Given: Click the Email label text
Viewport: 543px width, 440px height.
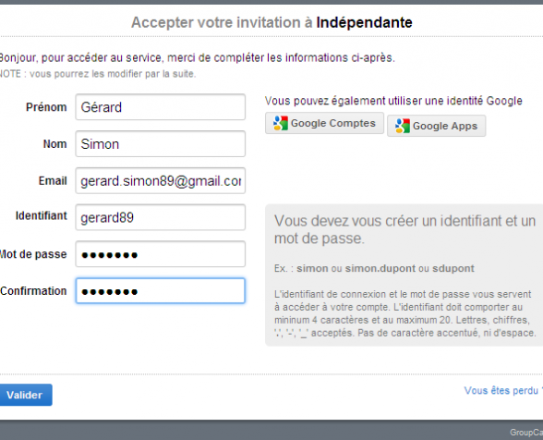Looking at the screenshot, I should pyautogui.click(x=53, y=180).
